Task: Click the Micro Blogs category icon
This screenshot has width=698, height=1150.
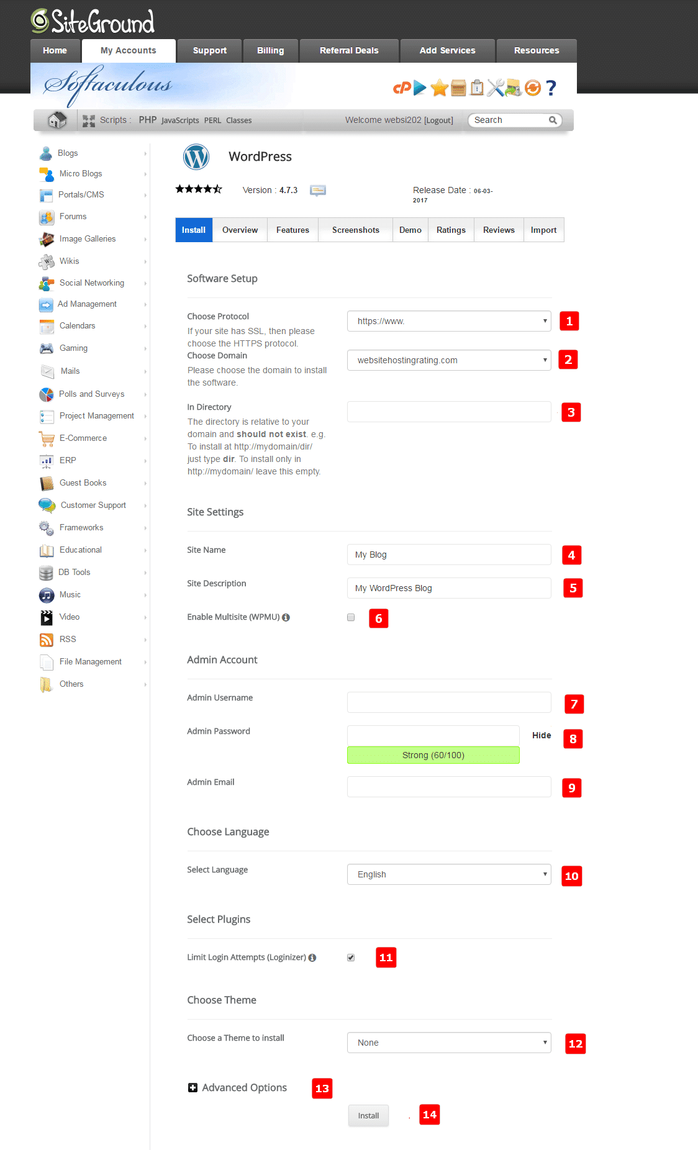Action: pos(47,174)
